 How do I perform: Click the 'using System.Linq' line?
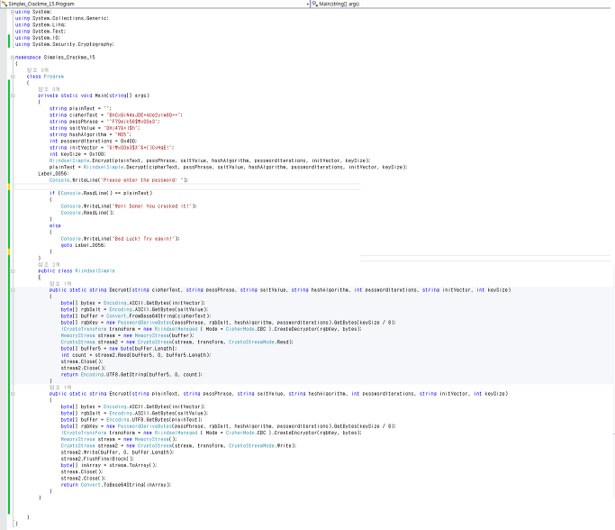pyautogui.click(x=41, y=24)
